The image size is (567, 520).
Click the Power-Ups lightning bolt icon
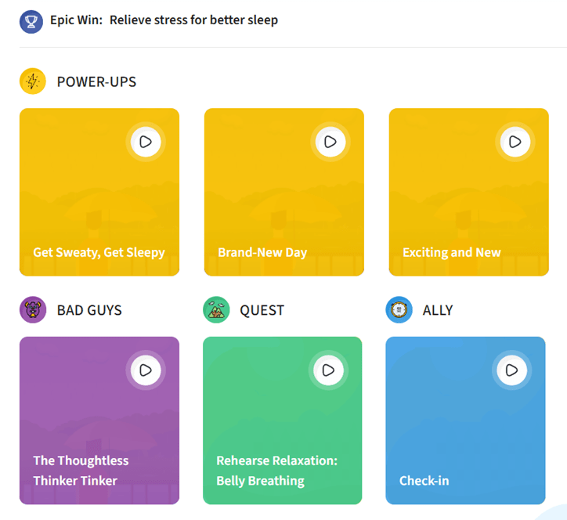33,81
